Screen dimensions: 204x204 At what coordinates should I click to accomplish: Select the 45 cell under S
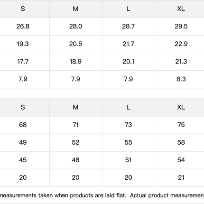point(23,160)
